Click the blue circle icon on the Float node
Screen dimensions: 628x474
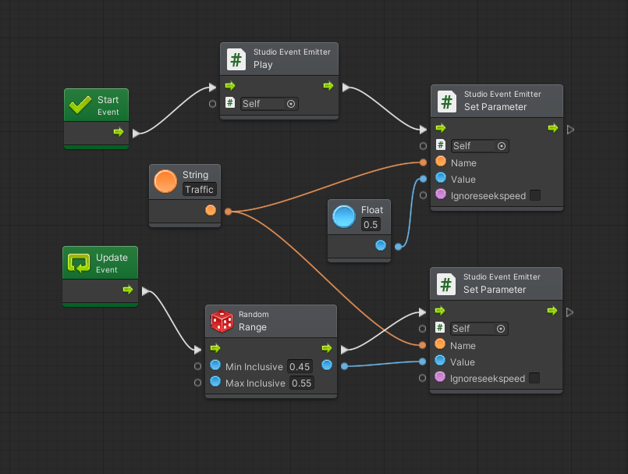[343, 216]
